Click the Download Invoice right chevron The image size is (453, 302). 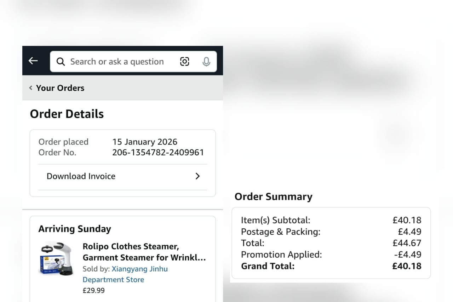click(x=197, y=176)
